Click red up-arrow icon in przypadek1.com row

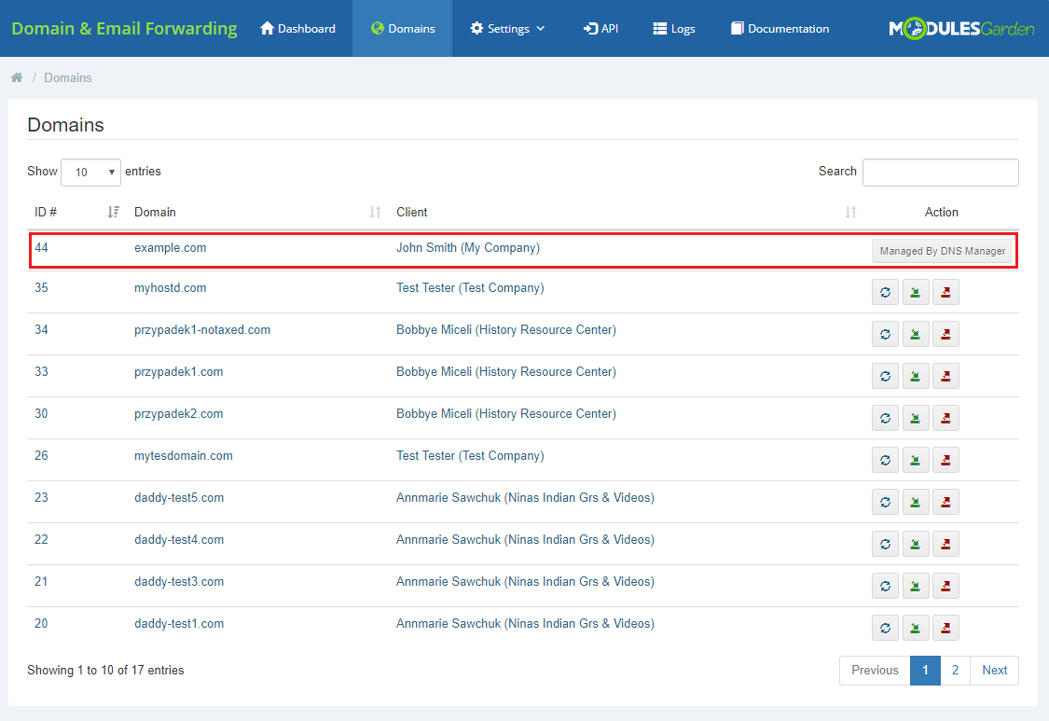[x=945, y=376]
